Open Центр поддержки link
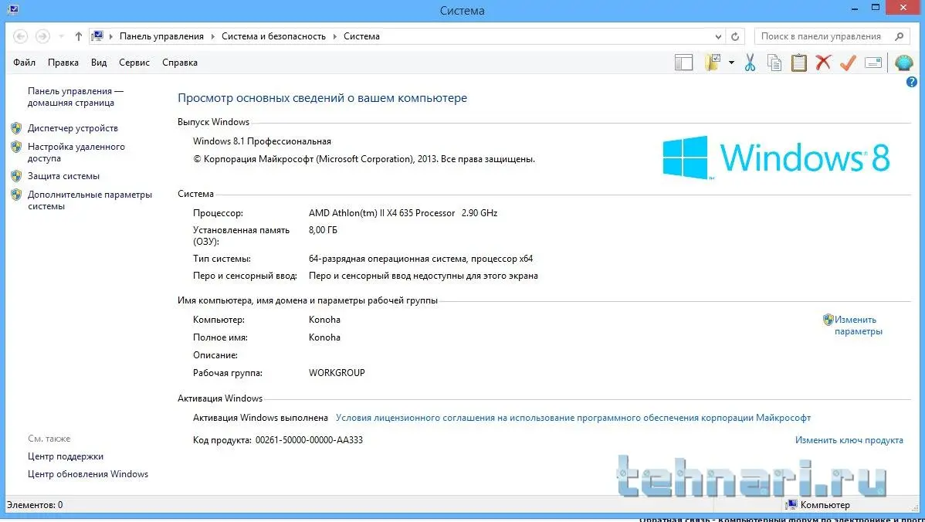The width and height of the screenshot is (925, 522). coord(66,456)
